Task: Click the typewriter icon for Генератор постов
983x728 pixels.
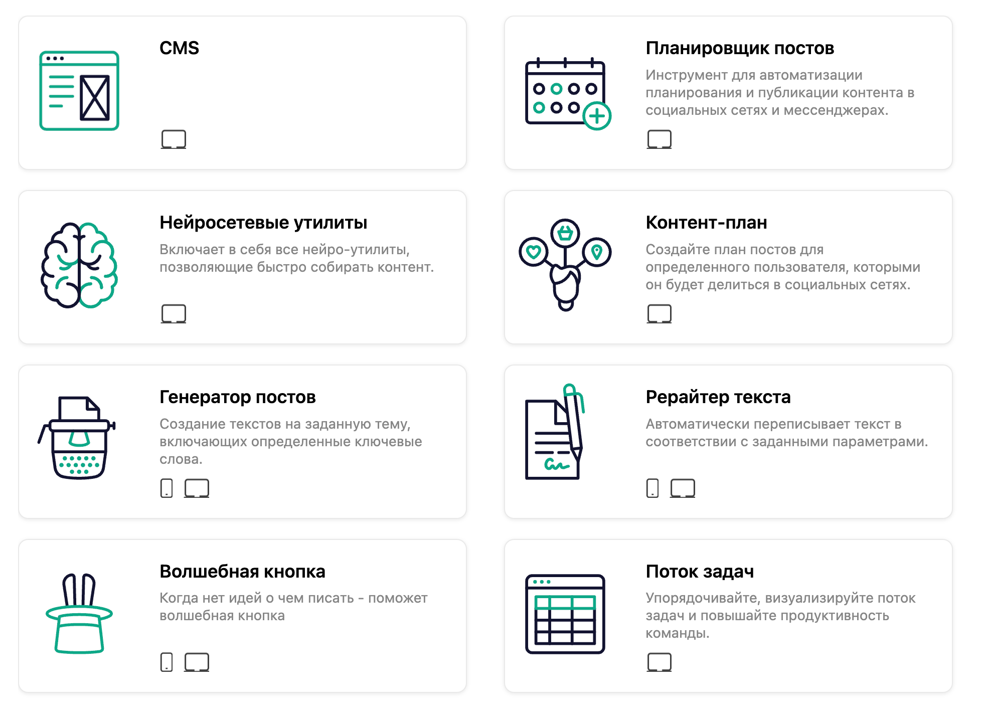Action: tap(78, 438)
